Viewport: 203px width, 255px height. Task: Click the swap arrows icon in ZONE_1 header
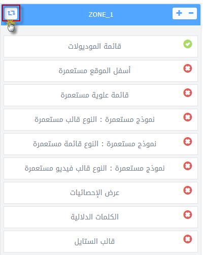point(11,13)
